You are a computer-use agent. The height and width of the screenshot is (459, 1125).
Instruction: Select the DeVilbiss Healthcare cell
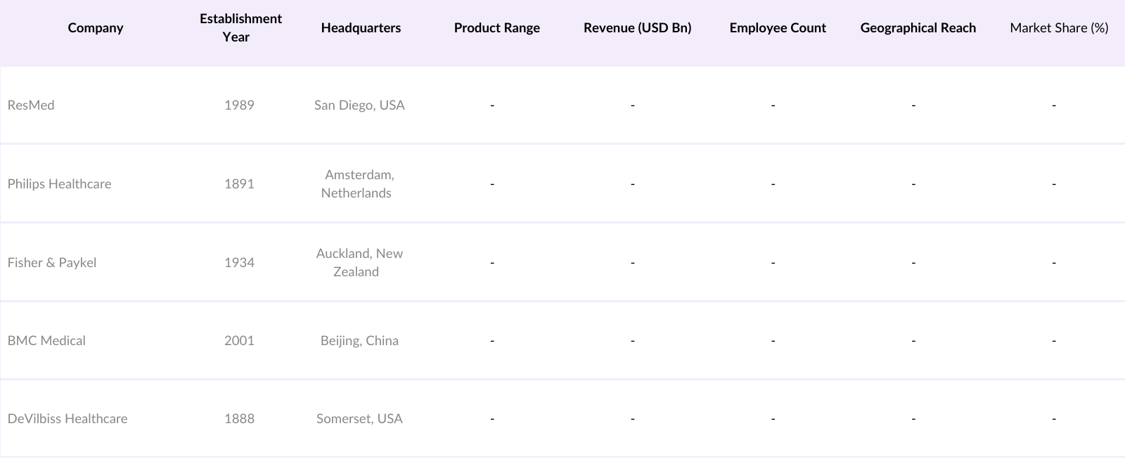coord(67,419)
